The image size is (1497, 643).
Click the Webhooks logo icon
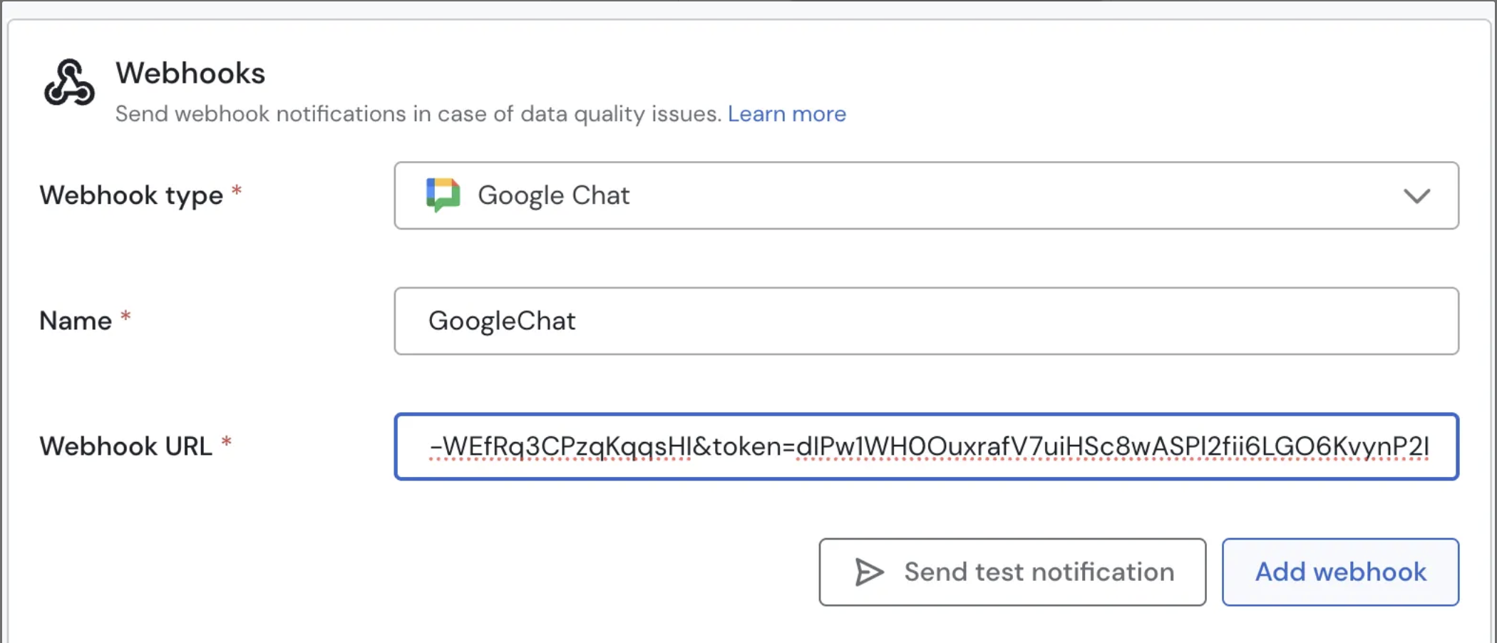click(x=69, y=83)
